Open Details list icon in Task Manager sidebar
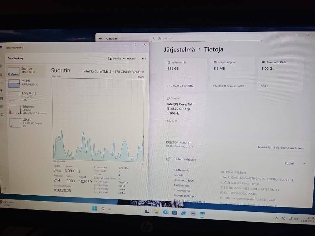 click(2, 106)
